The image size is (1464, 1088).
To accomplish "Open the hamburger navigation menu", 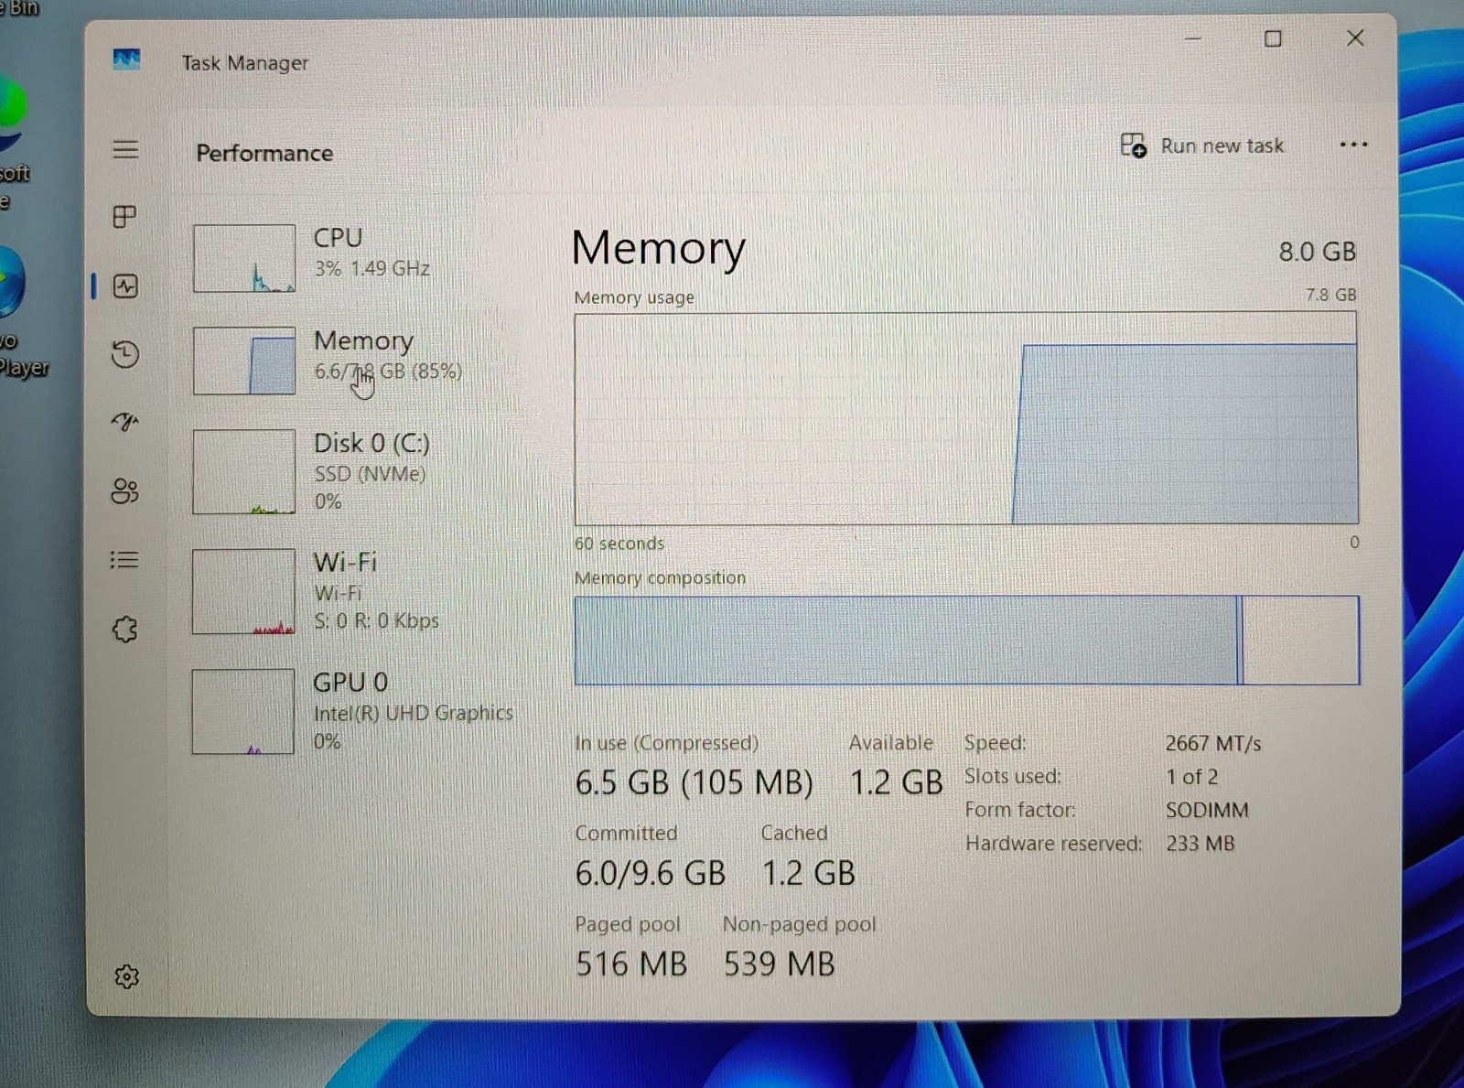I will click(125, 149).
